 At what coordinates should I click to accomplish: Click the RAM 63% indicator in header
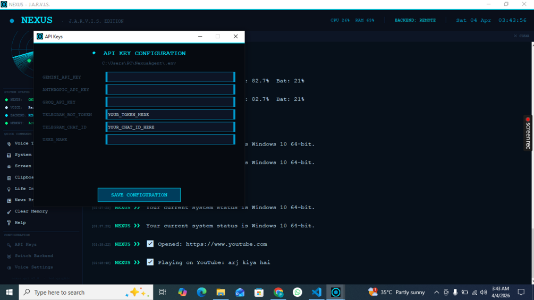click(x=365, y=20)
